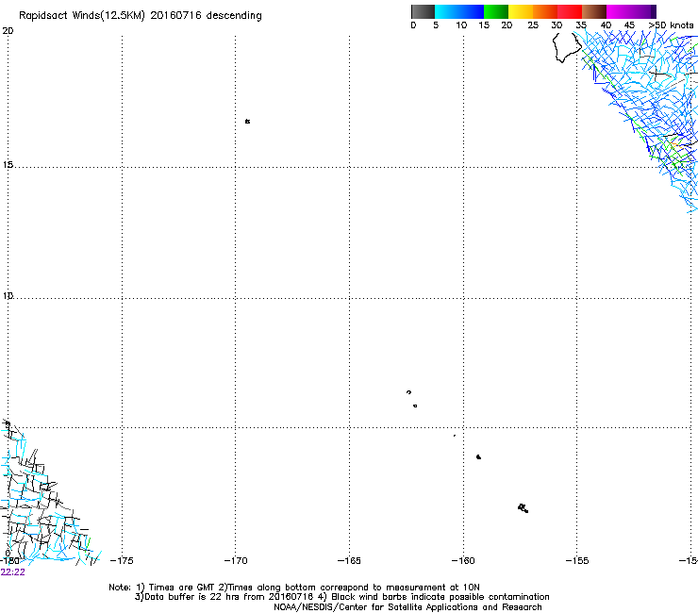Pick the green 15-20 knots legend color
Viewport: 698px width, 613px height.
pyautogui.click(x=496, y=11)
